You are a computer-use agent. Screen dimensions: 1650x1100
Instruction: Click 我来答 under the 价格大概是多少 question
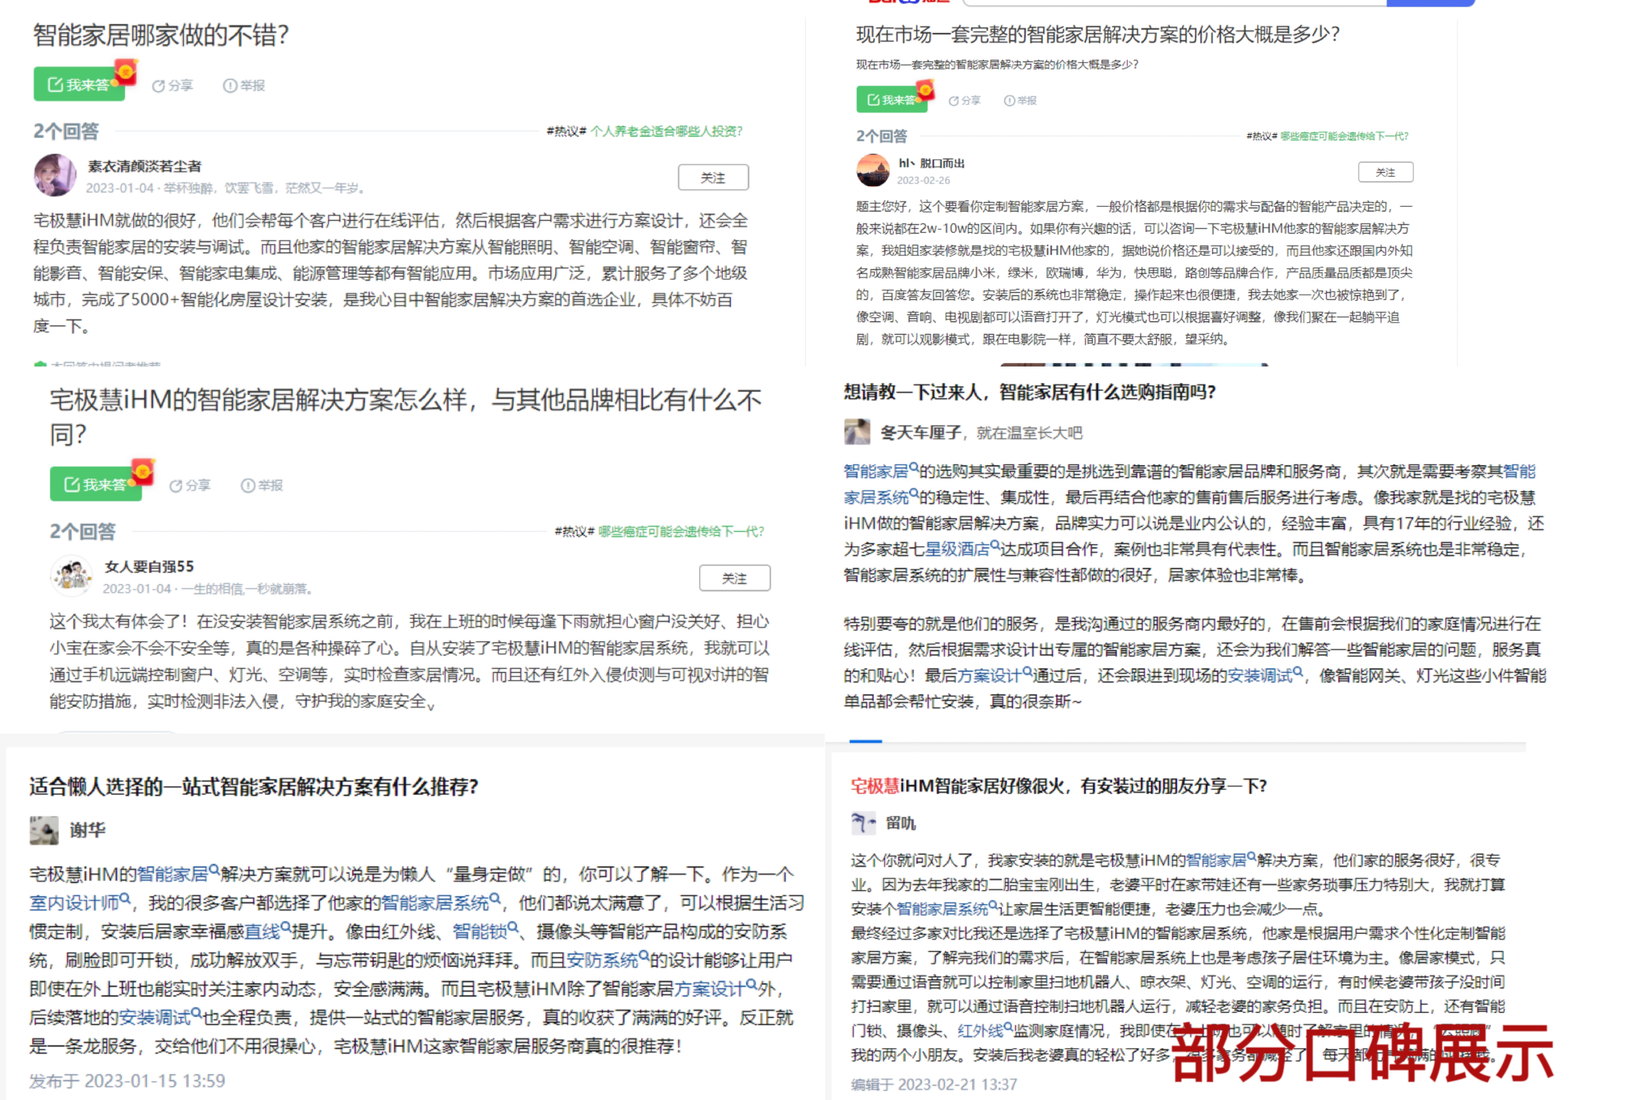(x=892, y=99)
